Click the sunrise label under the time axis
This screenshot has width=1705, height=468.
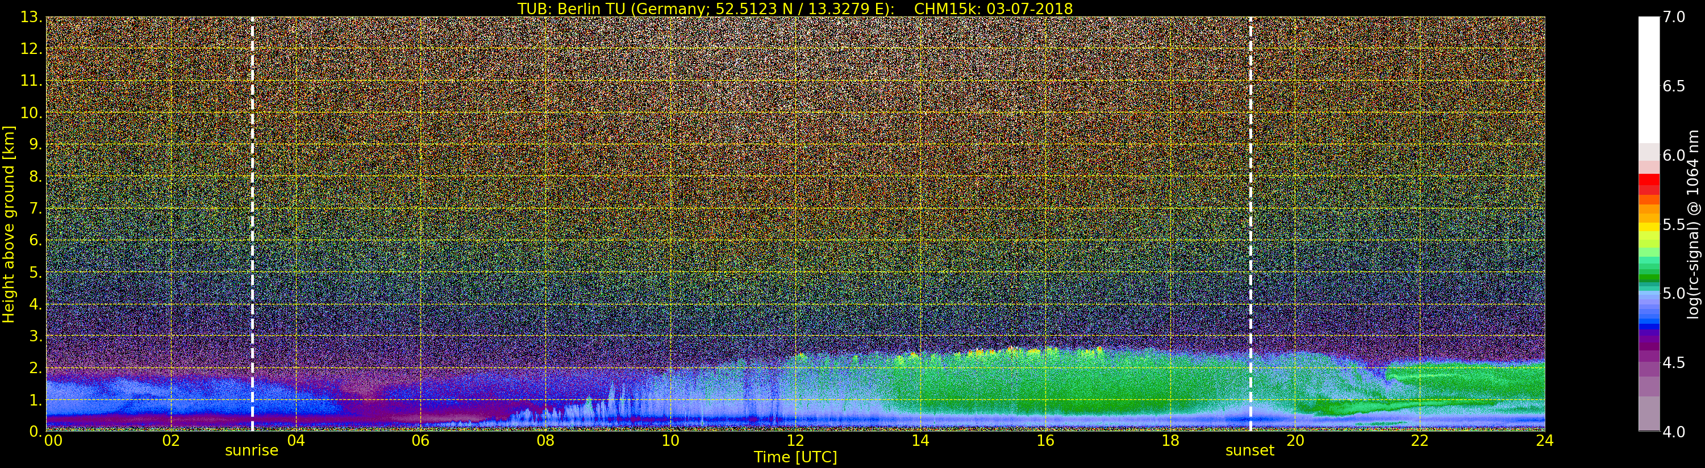tap(252, 451)
